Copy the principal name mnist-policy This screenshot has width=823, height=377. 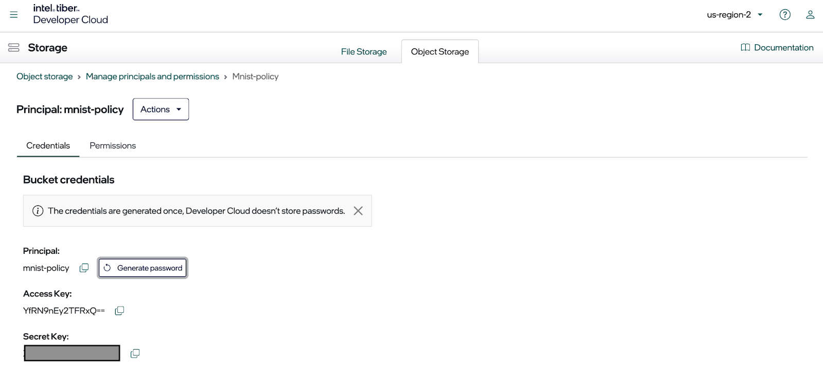pyautogui.click(x=84, y=268)
